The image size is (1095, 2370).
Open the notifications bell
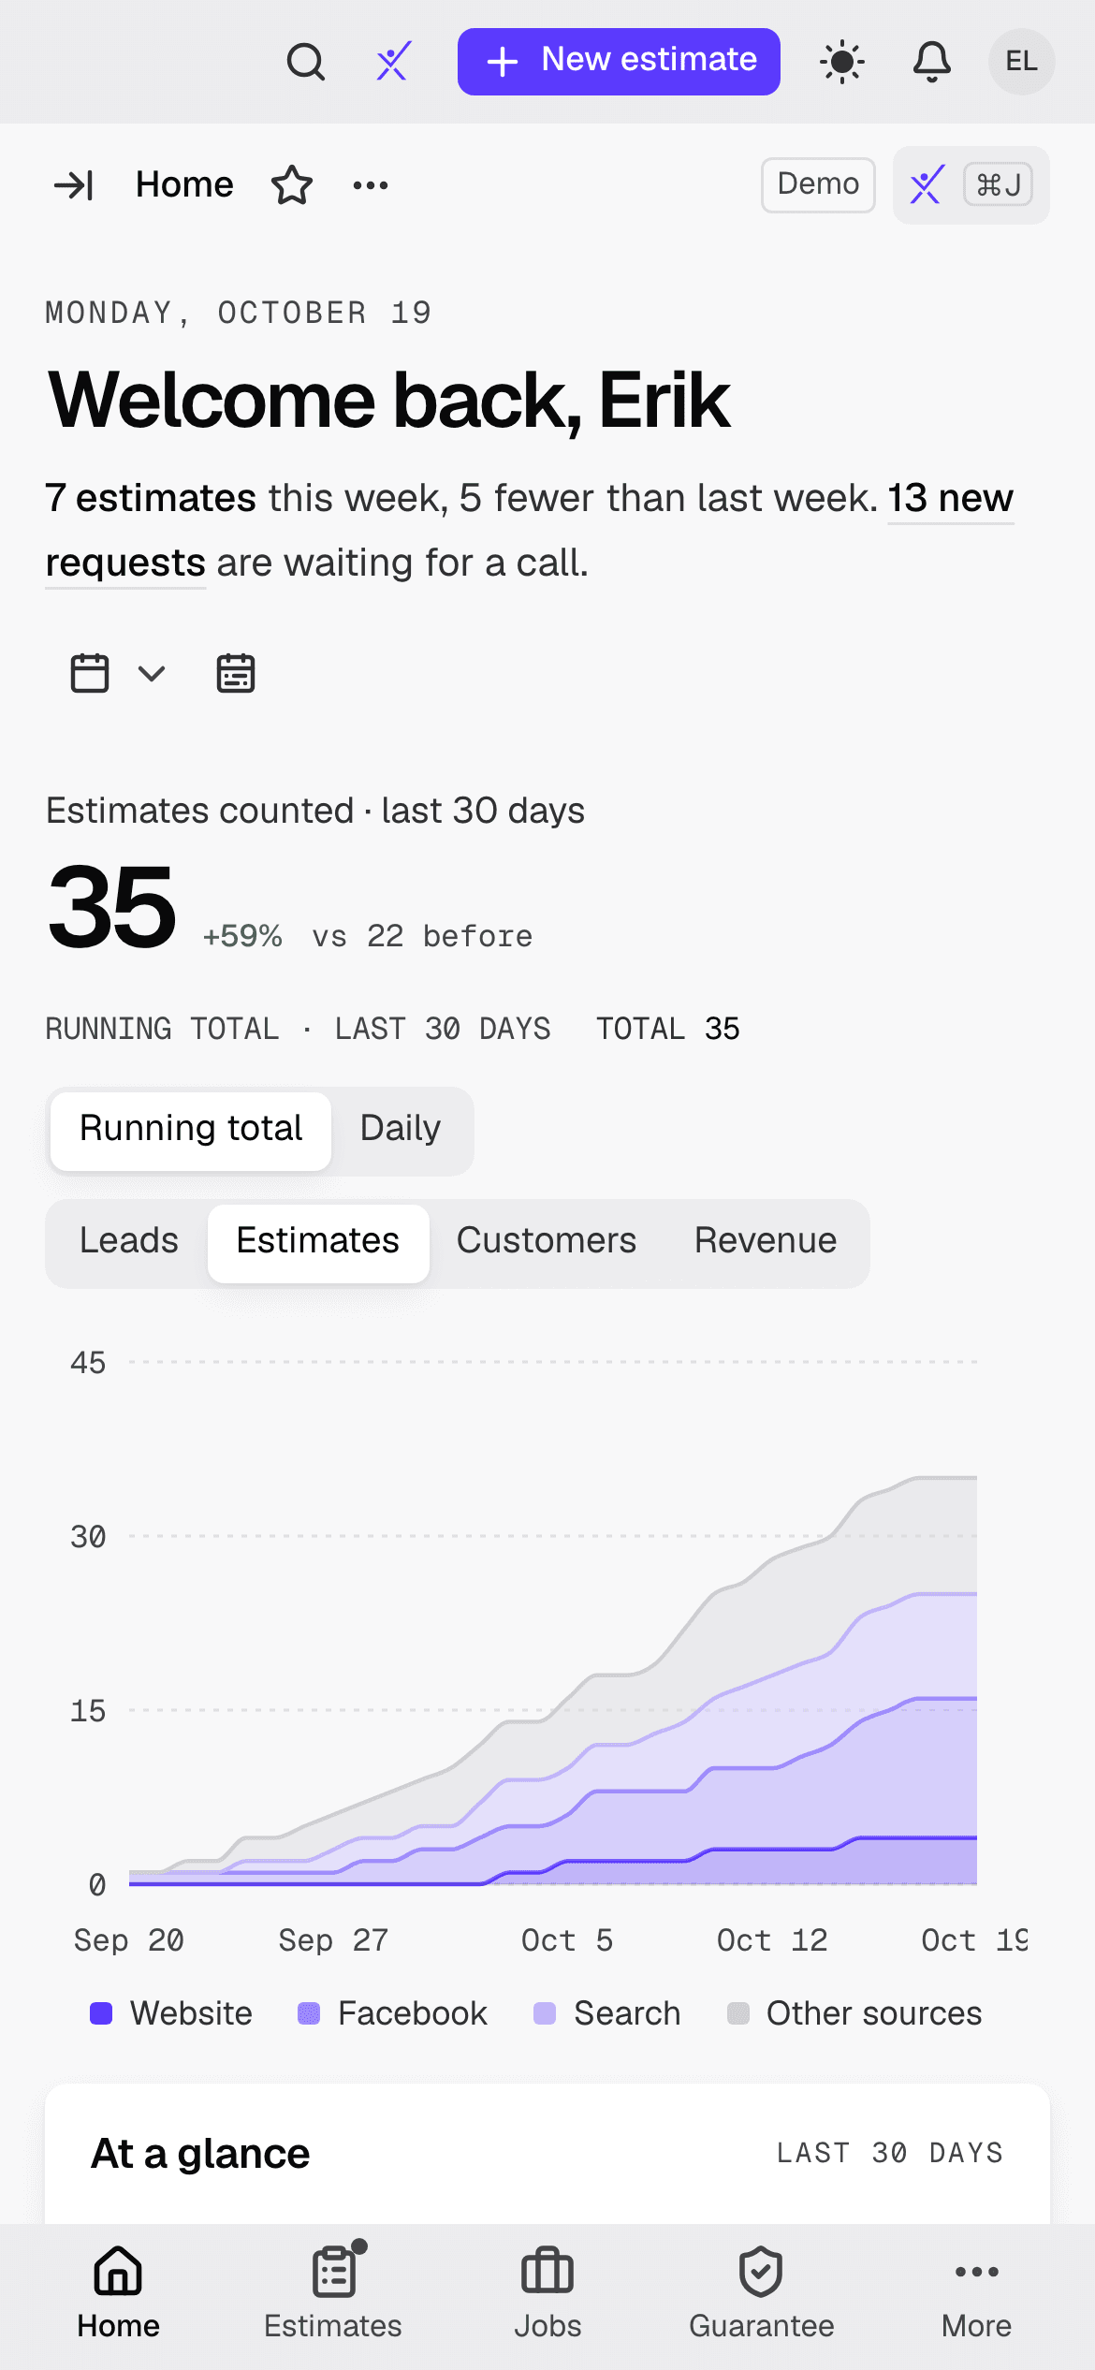click(x=931, y=62)
